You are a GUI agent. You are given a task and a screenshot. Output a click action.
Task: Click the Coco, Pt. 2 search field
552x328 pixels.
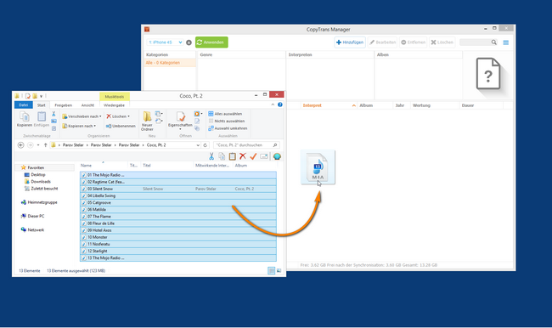coord(243,144)
